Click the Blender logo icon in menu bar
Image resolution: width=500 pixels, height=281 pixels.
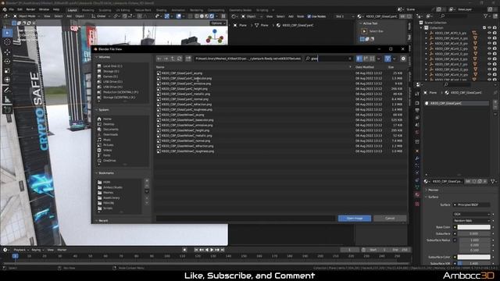click(5, 9)
